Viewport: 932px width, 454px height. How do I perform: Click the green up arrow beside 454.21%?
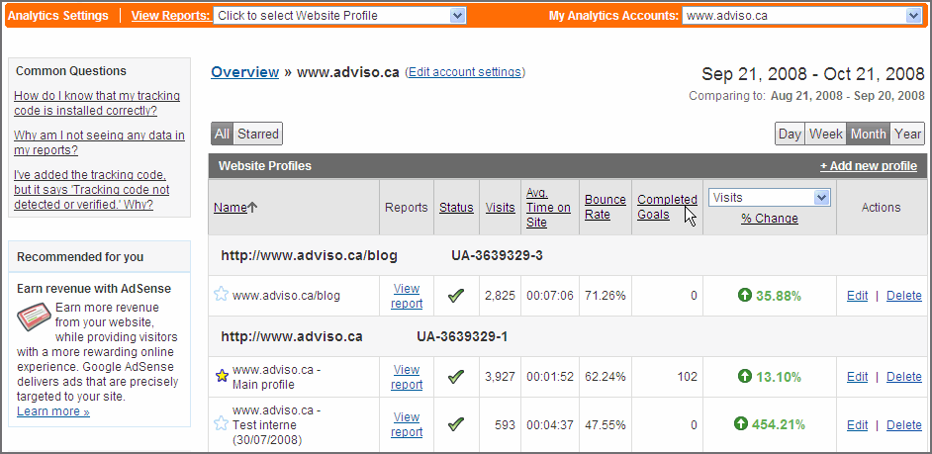pyautogui.click(x=741, y=424)
